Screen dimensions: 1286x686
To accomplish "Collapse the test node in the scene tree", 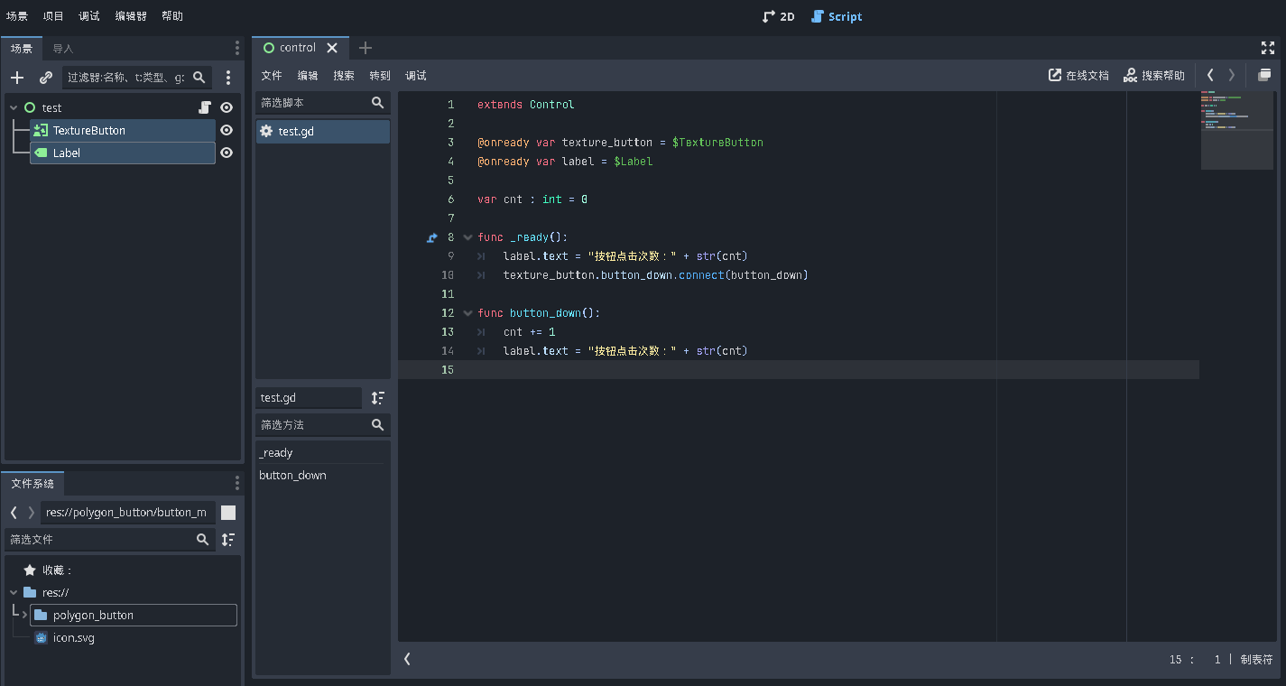I will coord(12,107).
